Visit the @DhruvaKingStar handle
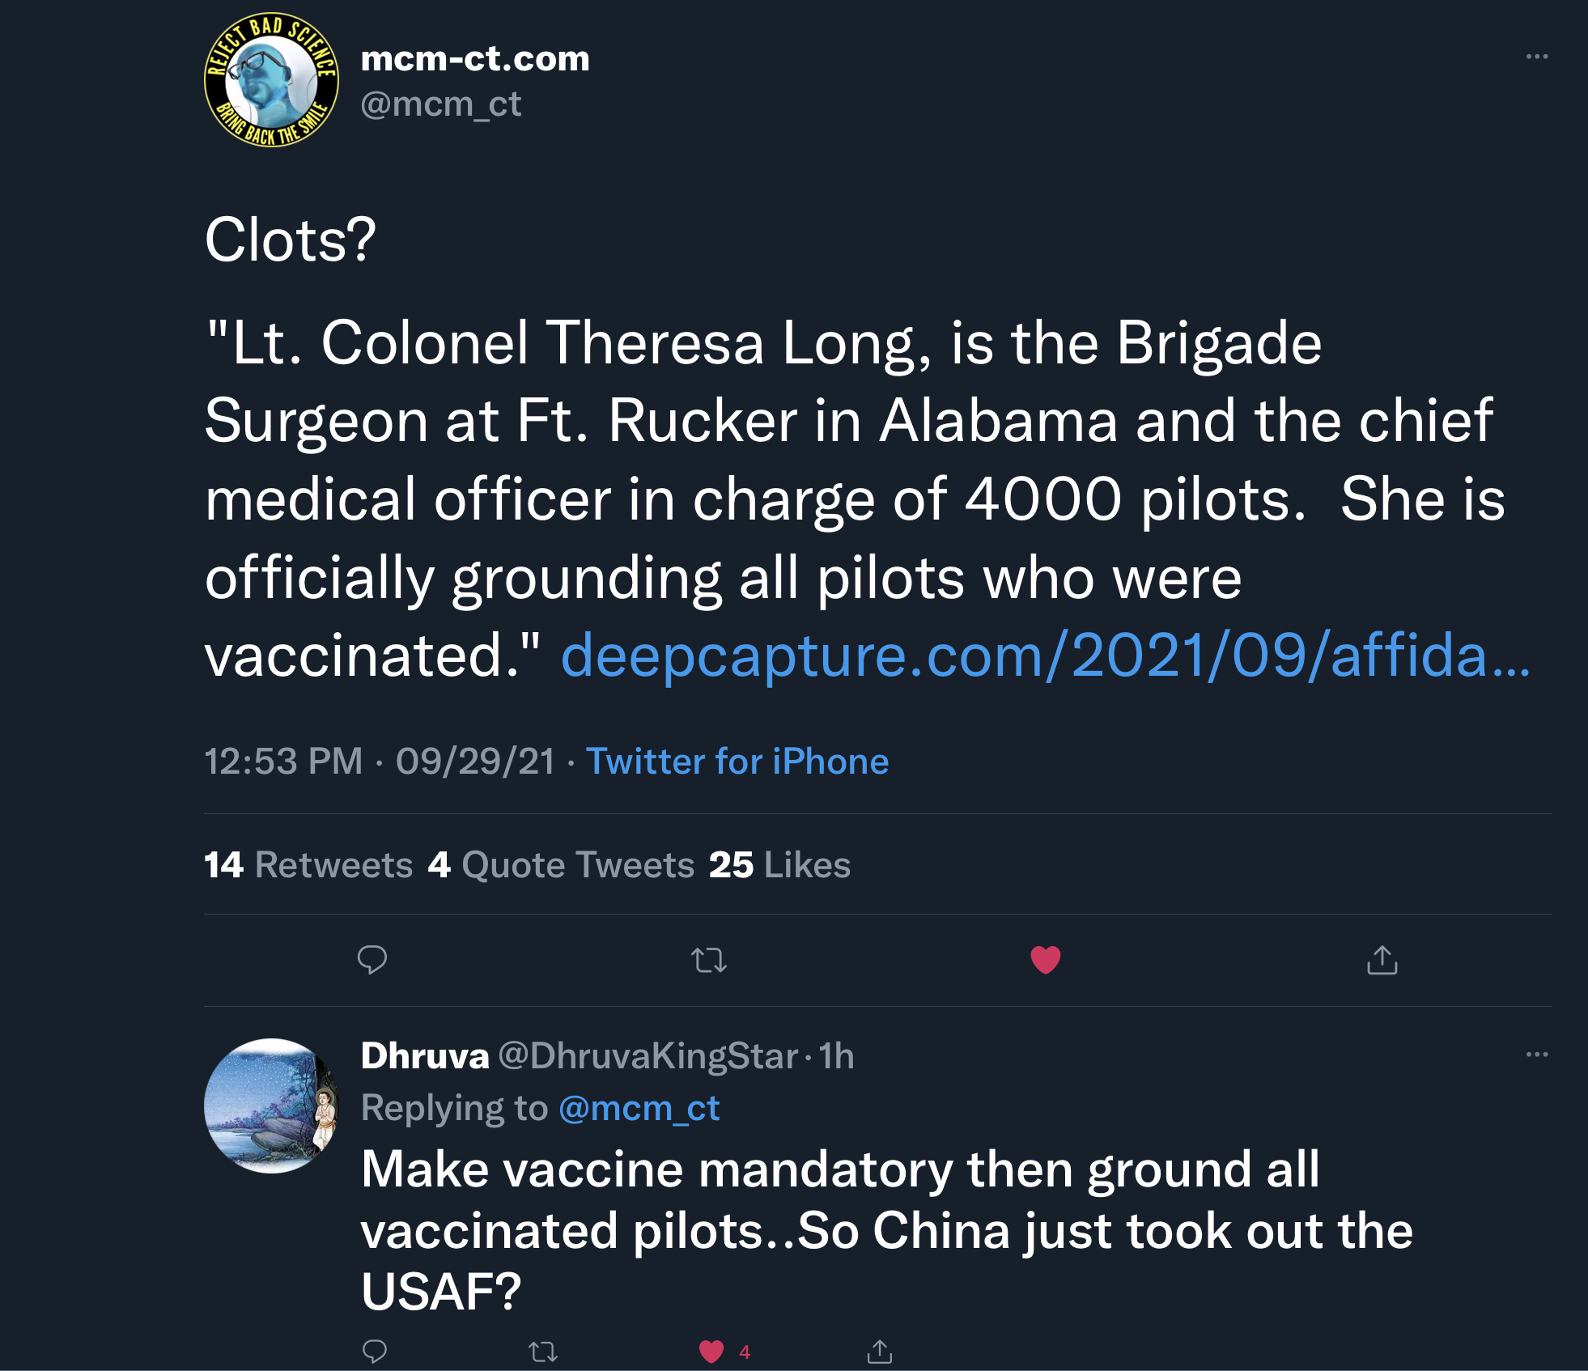This screenshot has height=1371, width=1588. pyautogui.click(x=648, y=1055)
